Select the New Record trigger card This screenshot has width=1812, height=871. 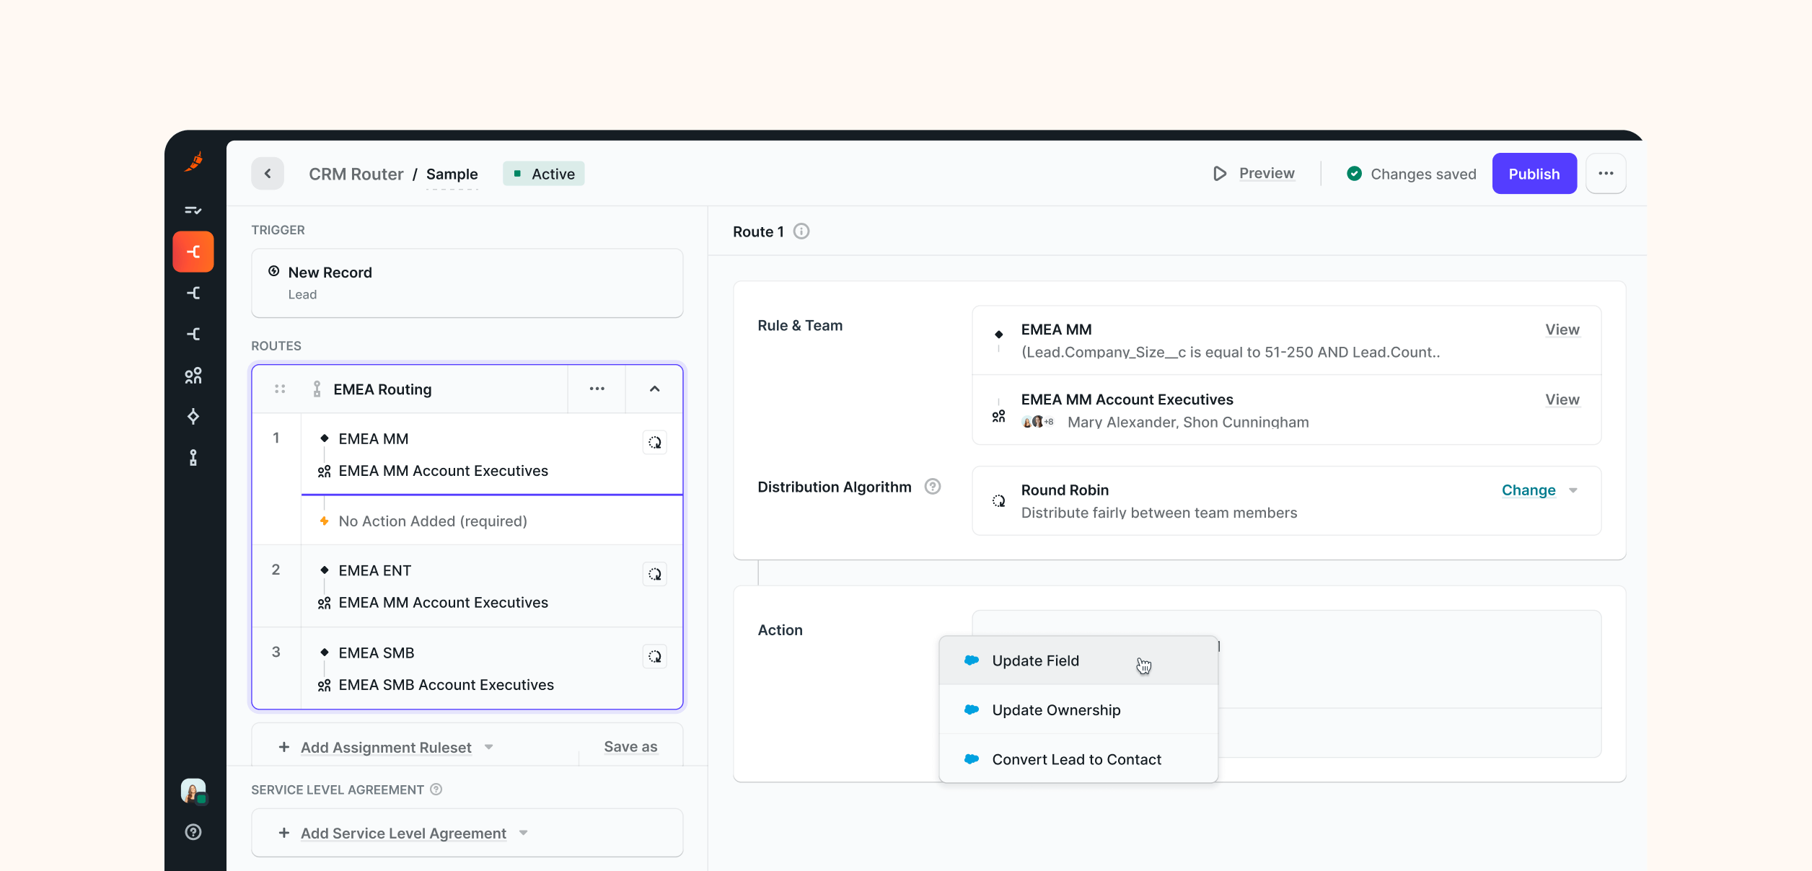pyautogui.click(x=467, y=283)
